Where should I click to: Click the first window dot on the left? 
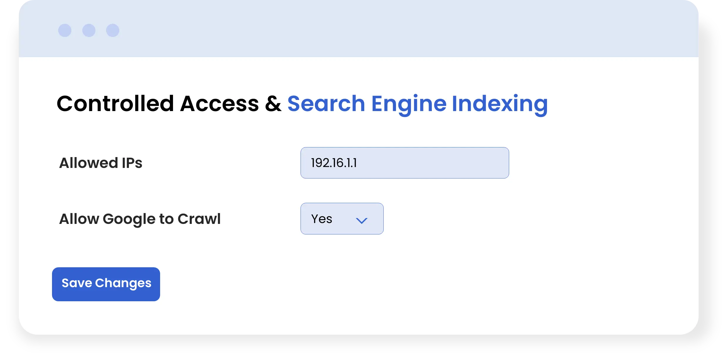(x=65, y=30)
